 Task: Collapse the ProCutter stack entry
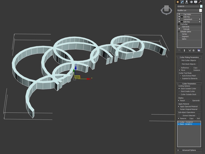tap(179, 24)
